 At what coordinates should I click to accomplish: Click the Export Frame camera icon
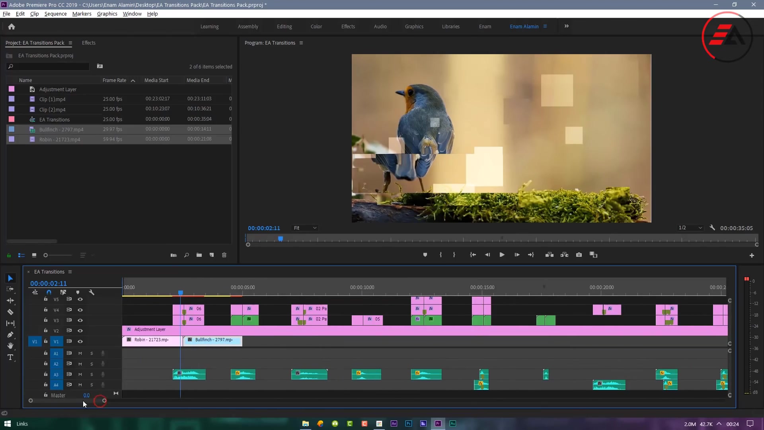[579, 255]
